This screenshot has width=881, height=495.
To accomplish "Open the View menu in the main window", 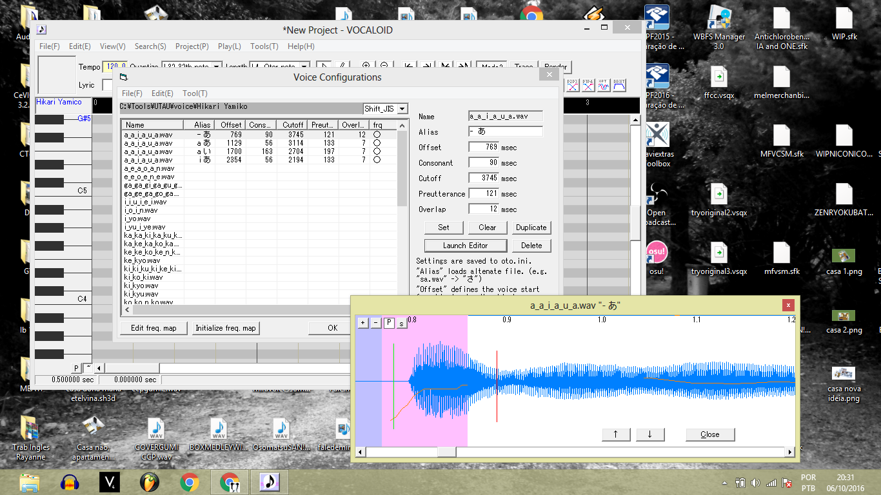I will [x=112, y=46].
